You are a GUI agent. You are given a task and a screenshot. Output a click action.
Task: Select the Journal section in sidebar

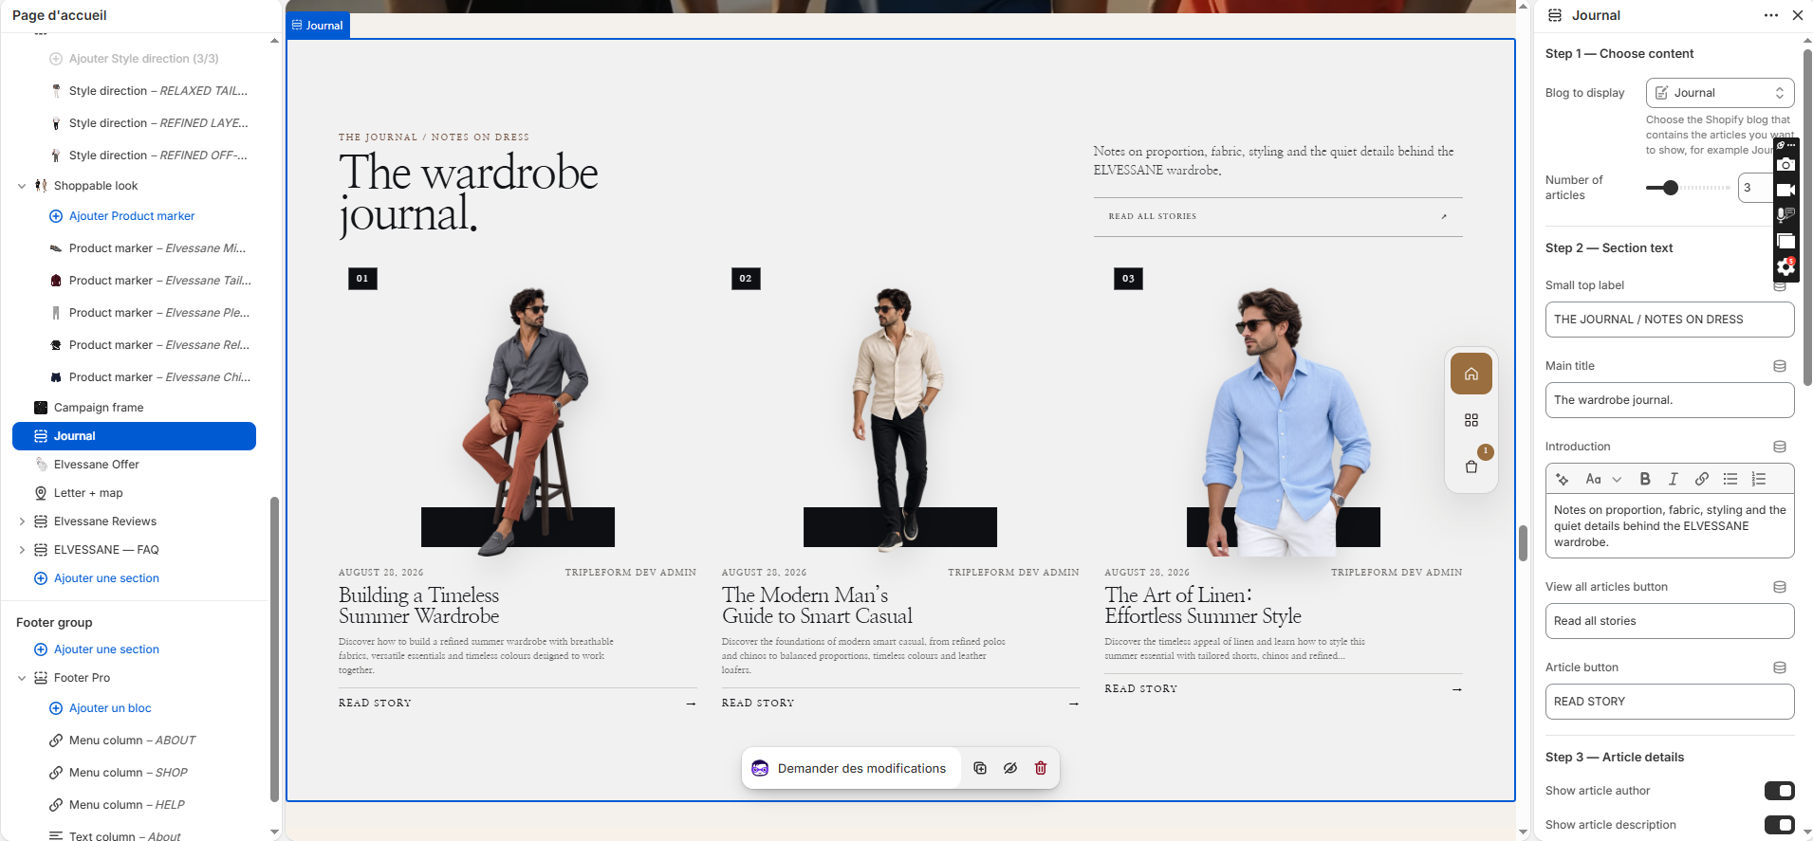pyautogui.click(x=134, y=436)
